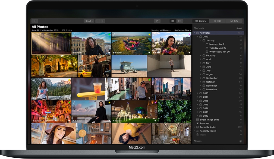The height and width of the screenshot is (159, 274).
Task: Click the Favorites heart icon in sidebar
Action: tap(197, 123)
